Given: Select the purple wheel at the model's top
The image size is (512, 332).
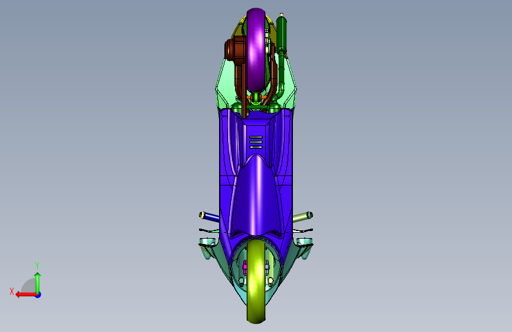Looking at the screenshot, I should [x=256, y=50].
